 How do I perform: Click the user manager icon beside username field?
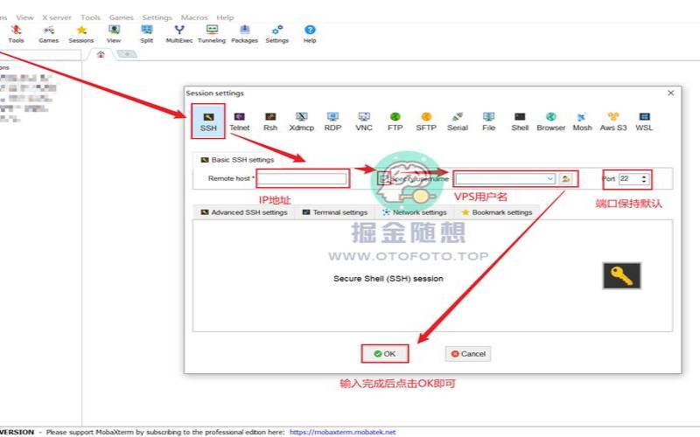point(566,179)
